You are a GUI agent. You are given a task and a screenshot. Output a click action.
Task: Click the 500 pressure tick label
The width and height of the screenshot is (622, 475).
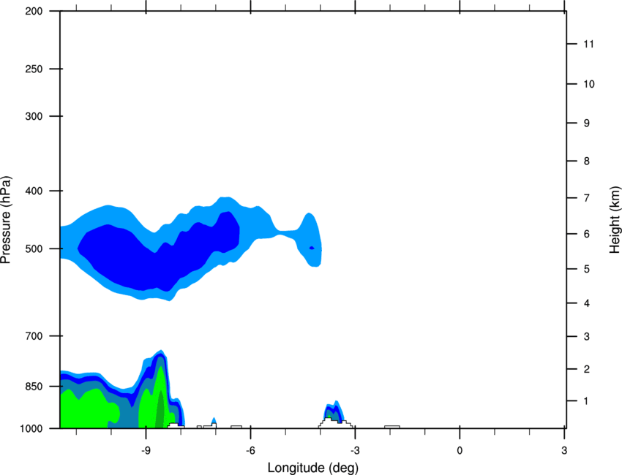point(34,248)
